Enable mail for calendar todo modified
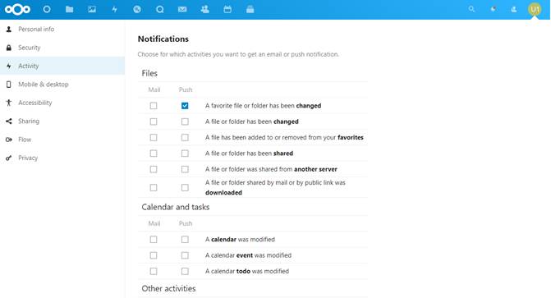This screenshot has height=298, width=551. (154, 271)
